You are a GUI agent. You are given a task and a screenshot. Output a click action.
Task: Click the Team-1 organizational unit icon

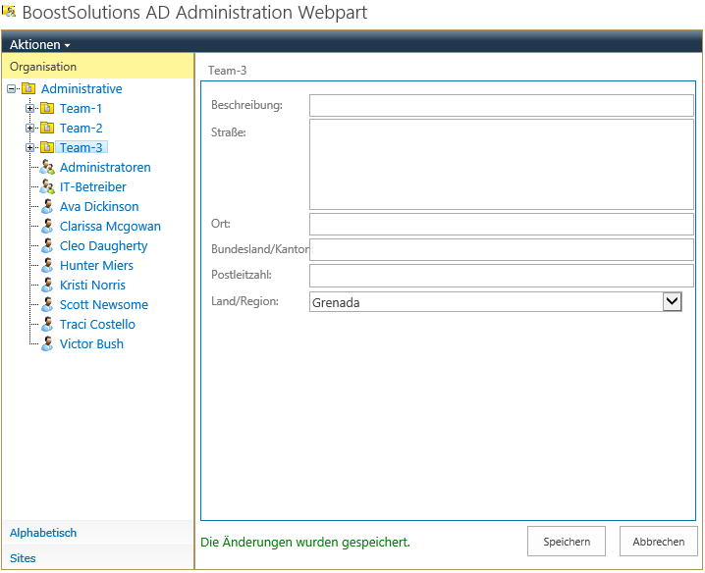point(47,108)
